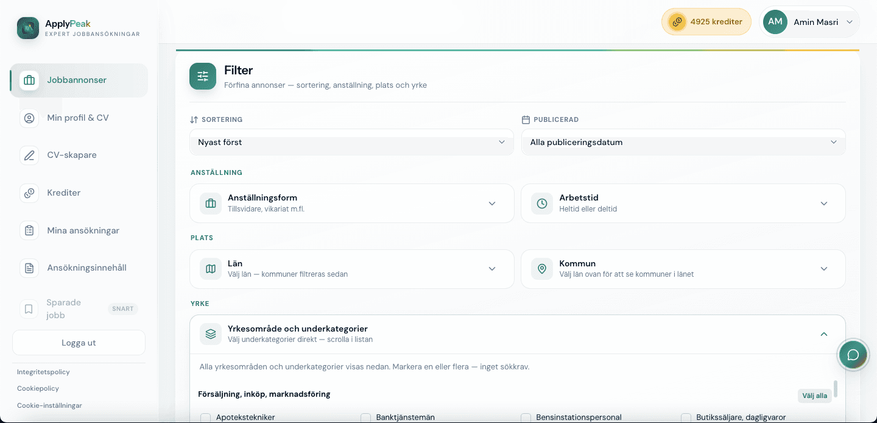Click the Anställningsform briefcase icon
Viewport: 877px width, 423px height.
point(211,204)
